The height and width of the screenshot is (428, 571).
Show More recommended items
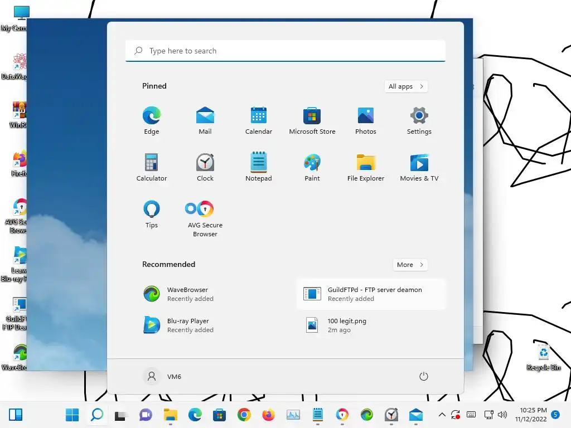tap(410, 265)
